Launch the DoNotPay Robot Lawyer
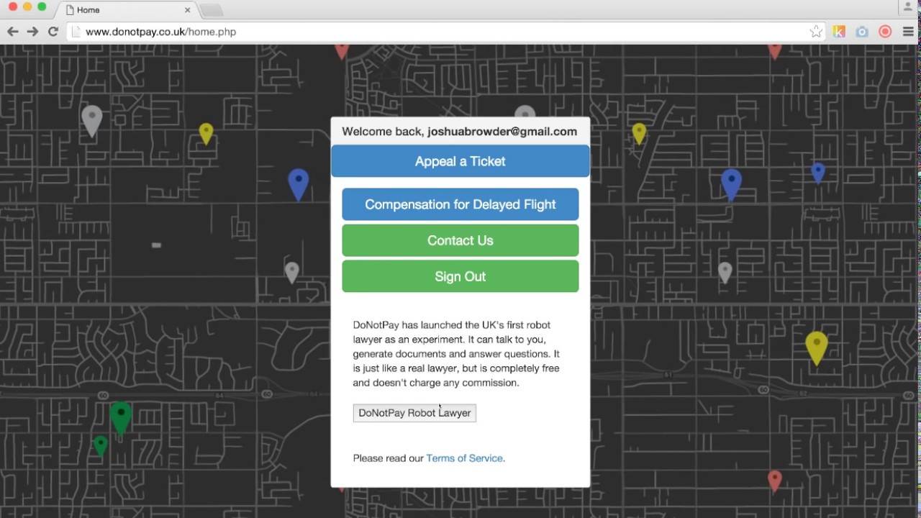The width and height of the screenshot is (921, 518). (x=414, y=413)
